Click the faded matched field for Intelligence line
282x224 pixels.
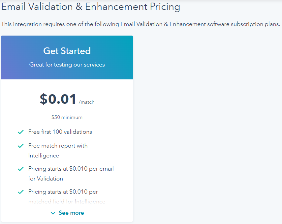click(x=67, y=202)
